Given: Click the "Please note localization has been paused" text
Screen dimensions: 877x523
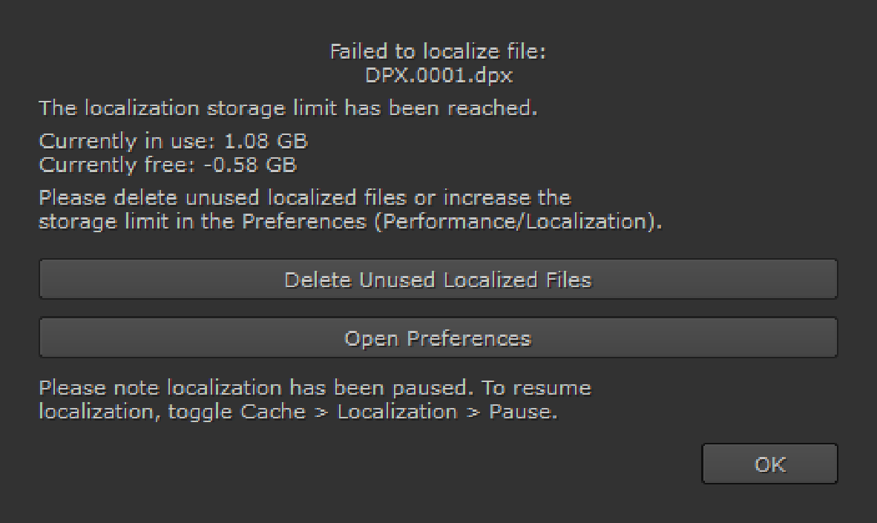Looking at the screenshot, I should click(x=256, y=388).
